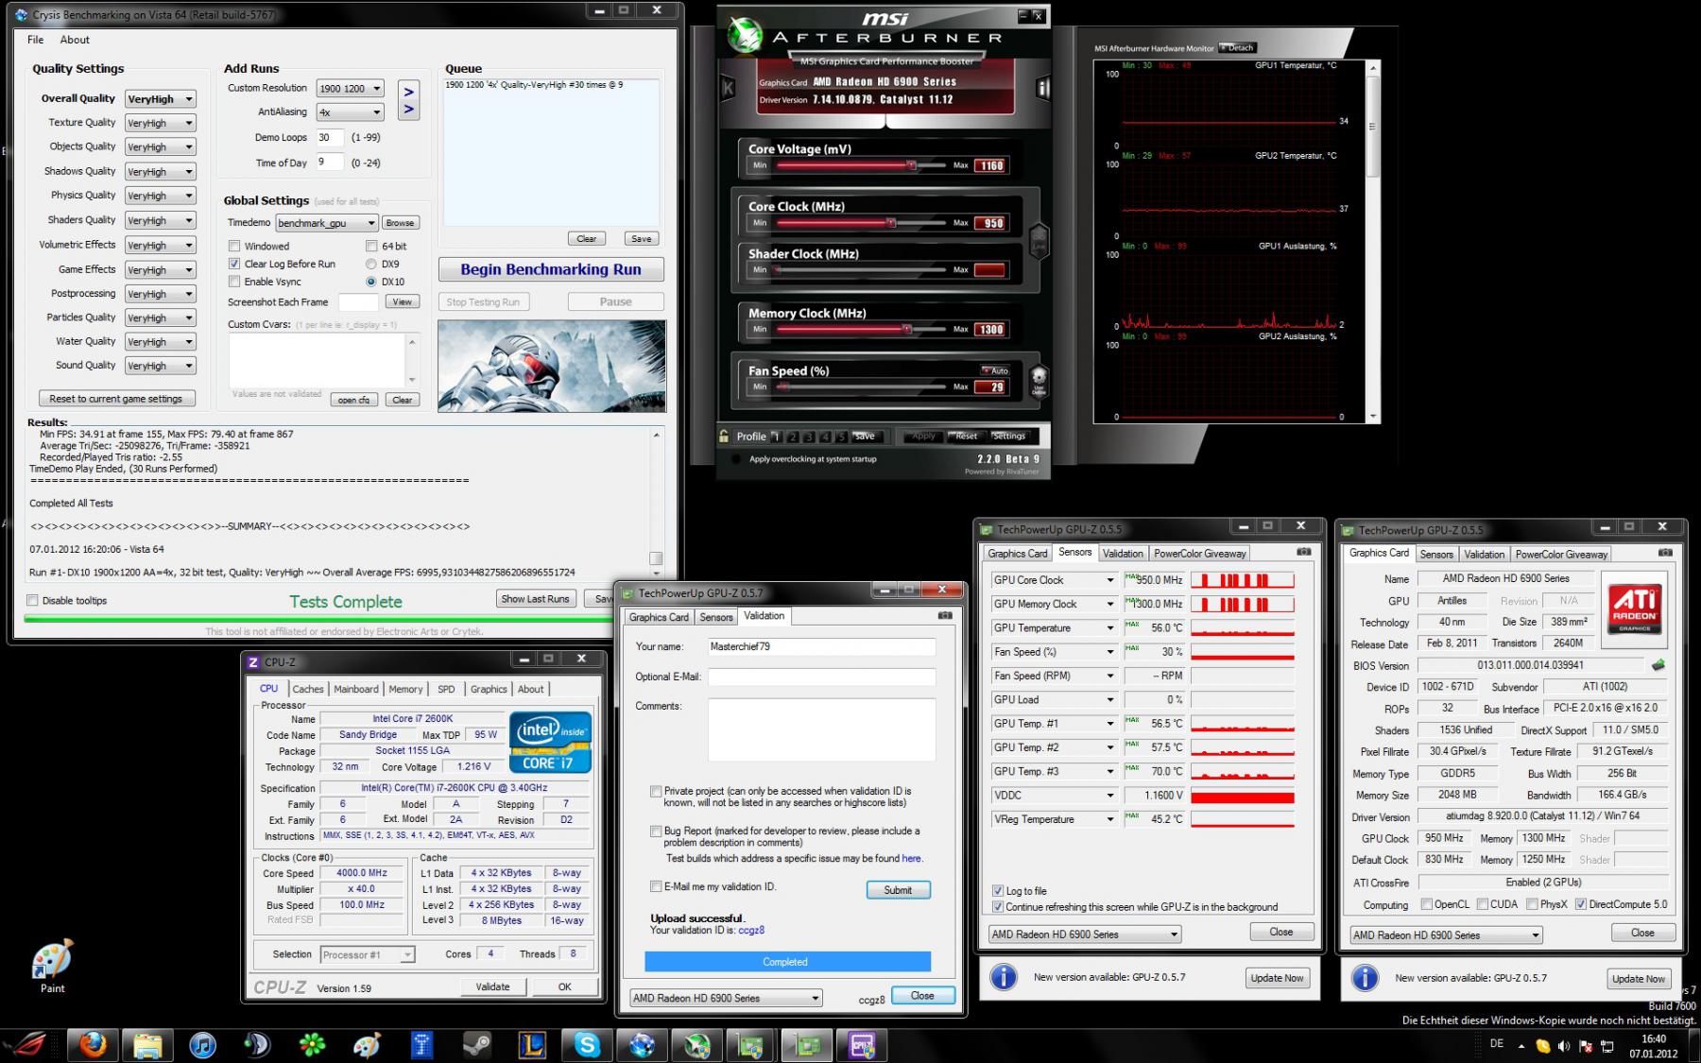
Task: Open the Texture Quality dropdown
Action: coord(160,123)
